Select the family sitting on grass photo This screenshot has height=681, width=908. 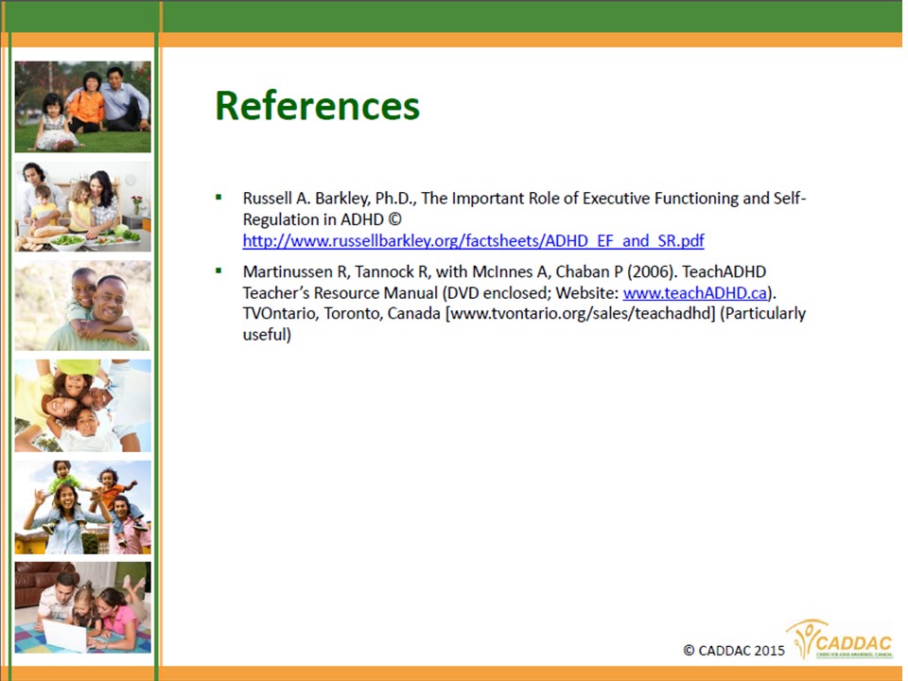click(83, 107)
